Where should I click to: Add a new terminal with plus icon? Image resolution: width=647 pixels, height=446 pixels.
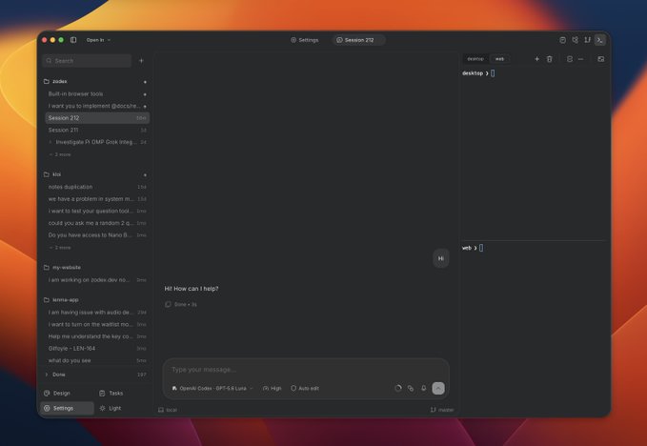(536, 59)
